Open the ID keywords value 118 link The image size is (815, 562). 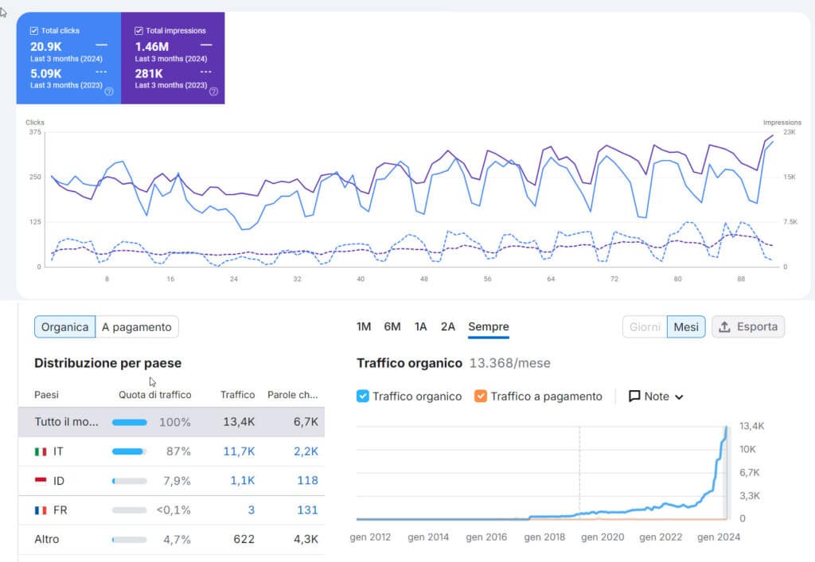pyautogui.click(x=306, y=480)
